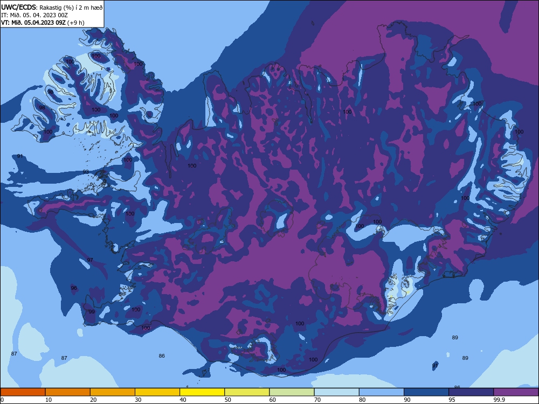
Task: Click the legend scale label 70
Action: pyautogui.click(x=317, y=400)
